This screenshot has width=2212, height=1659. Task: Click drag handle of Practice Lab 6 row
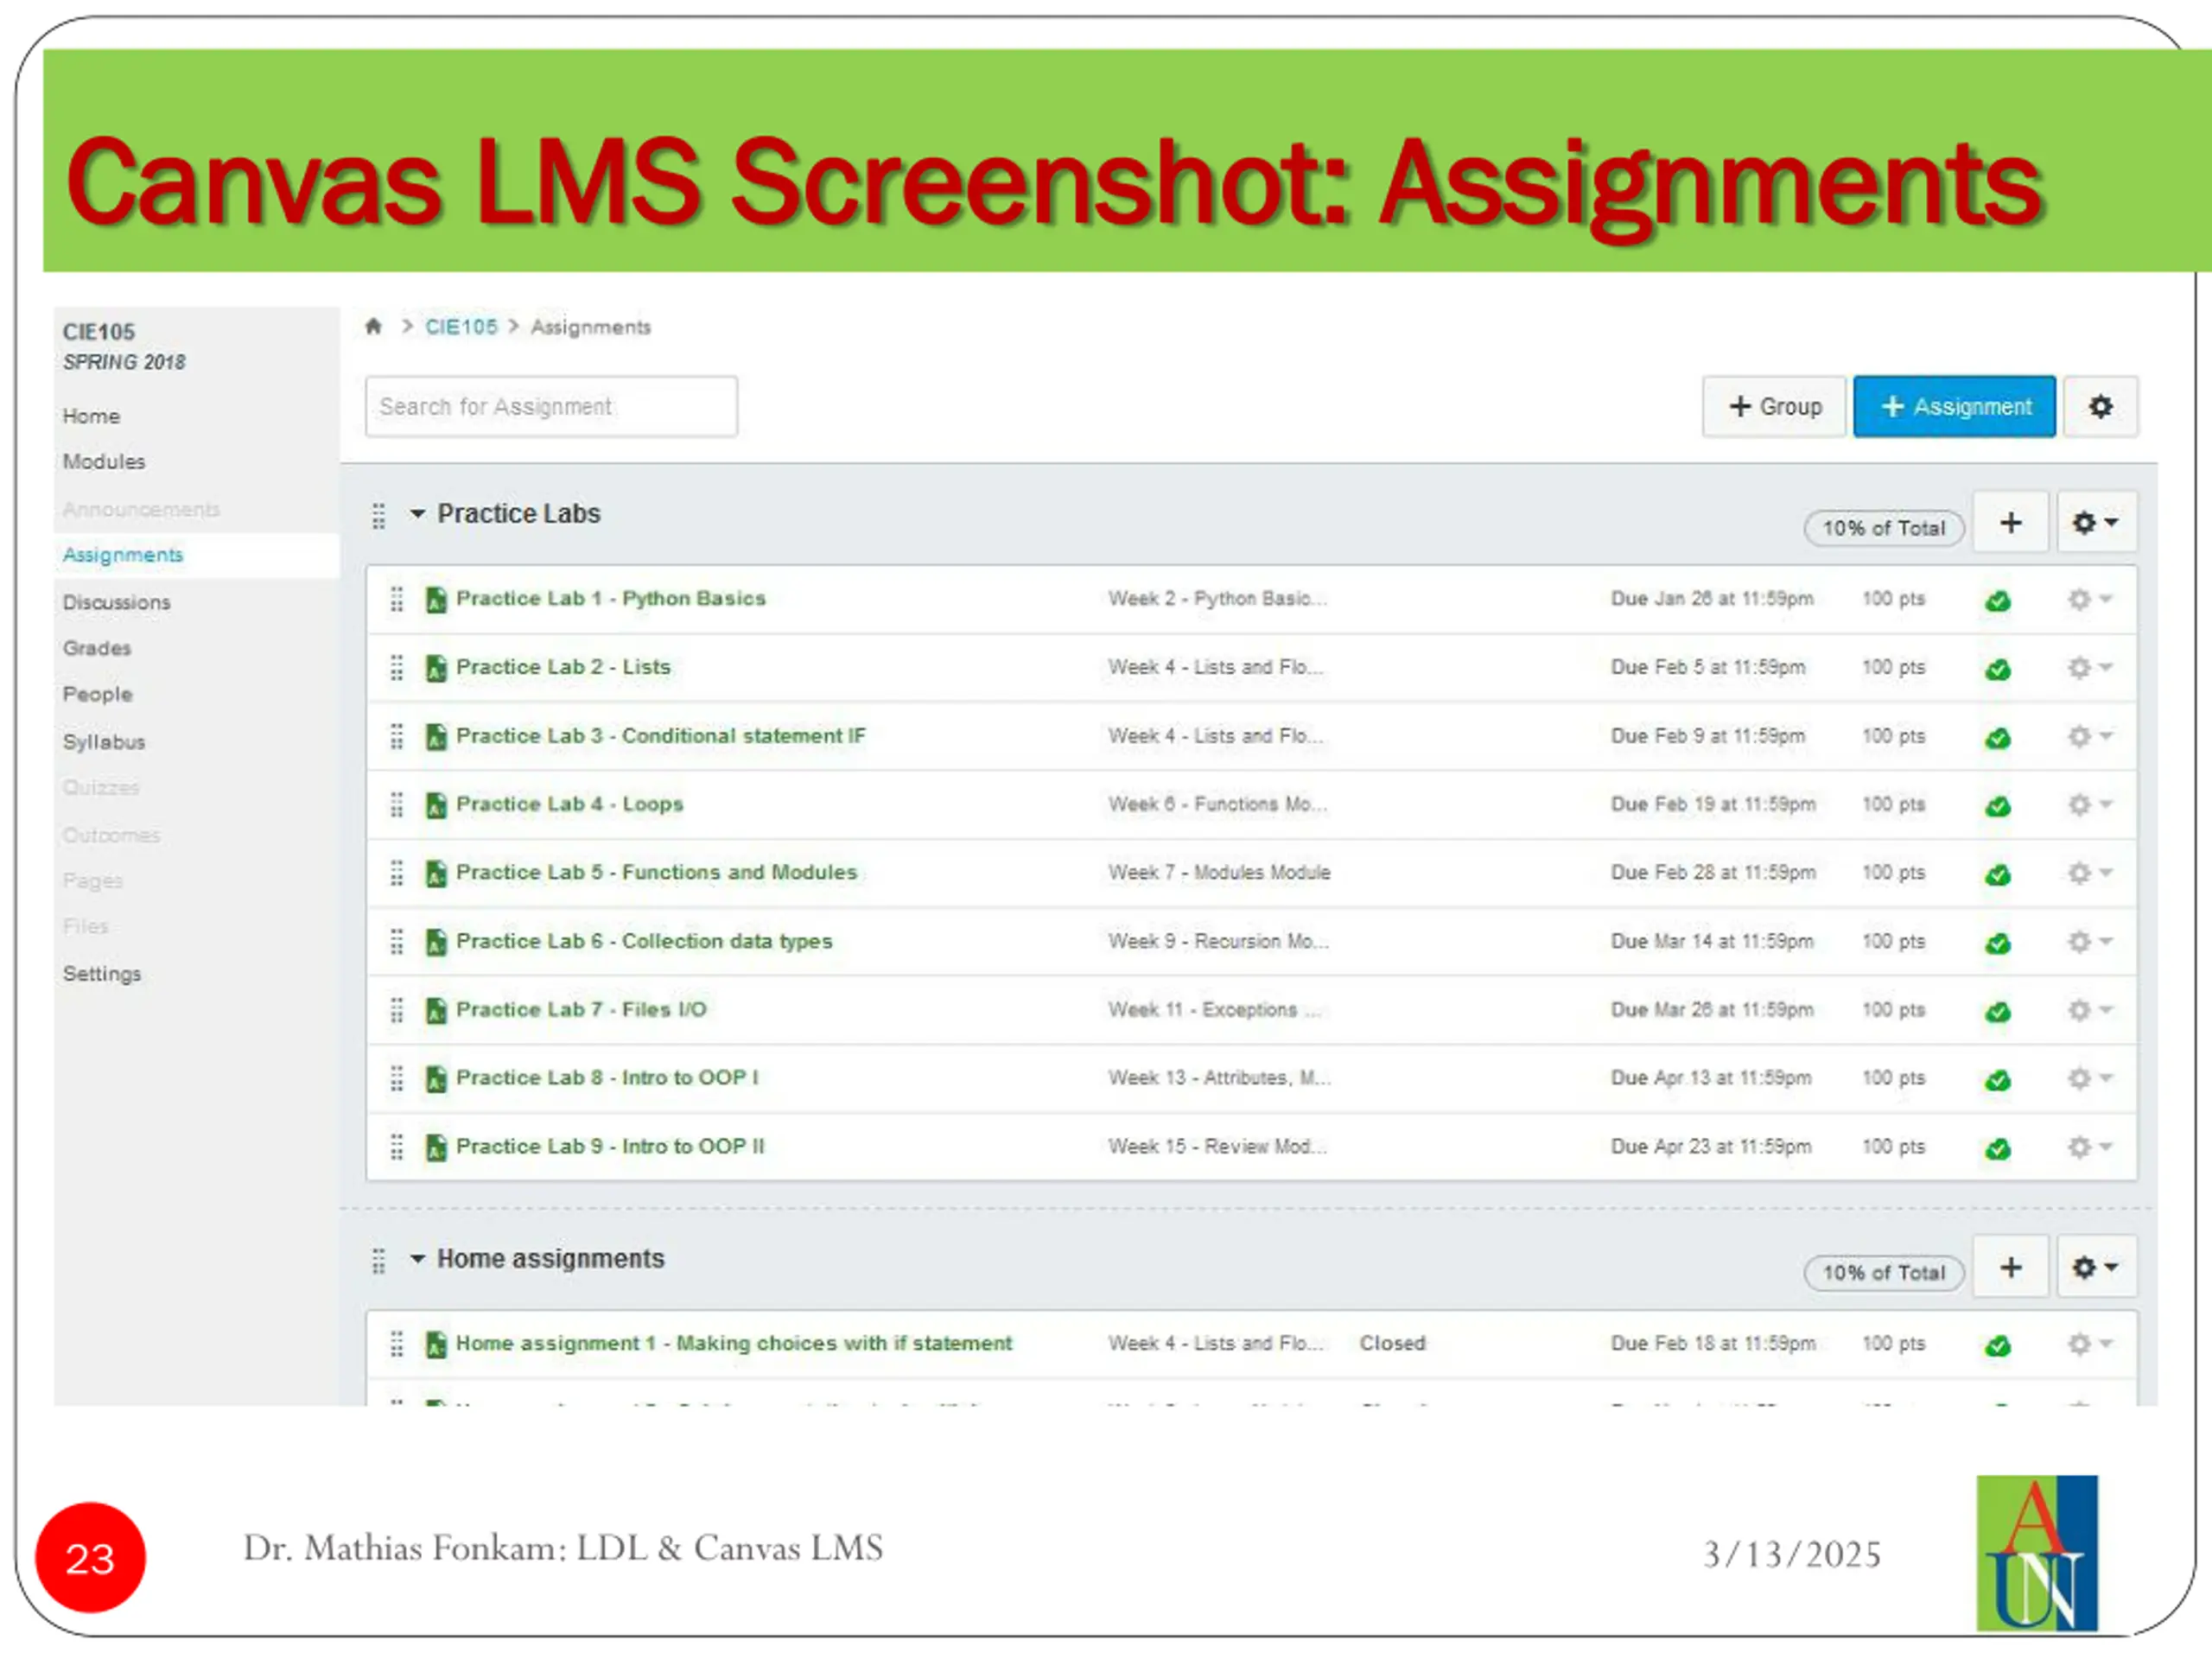point(397,942)
